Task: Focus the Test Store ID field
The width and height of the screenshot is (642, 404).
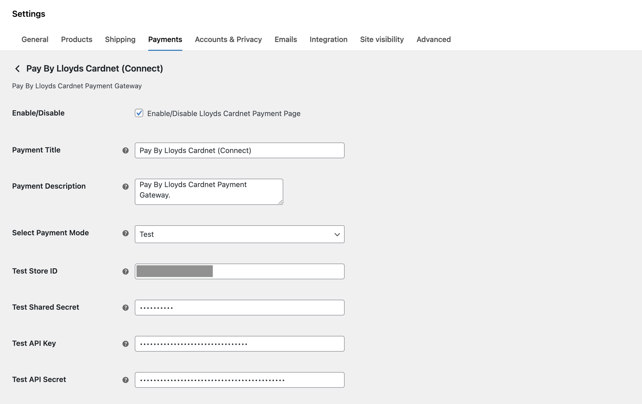Action: 239,271
